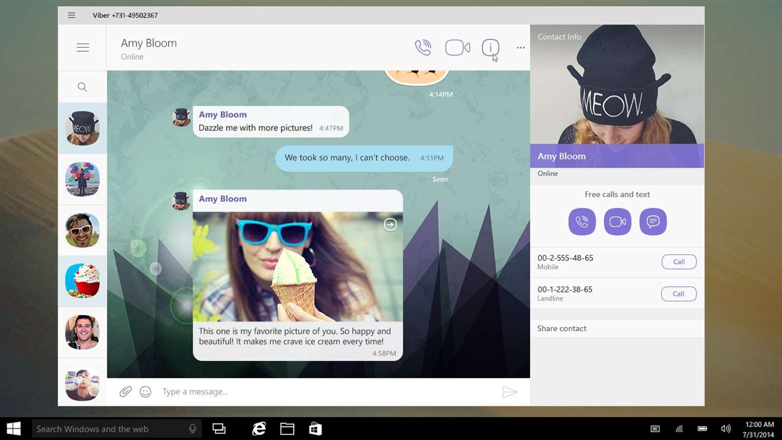Viewport: 782px width, 440px height.
Task: Open search in the contacts sidebar
Action: 82,87
